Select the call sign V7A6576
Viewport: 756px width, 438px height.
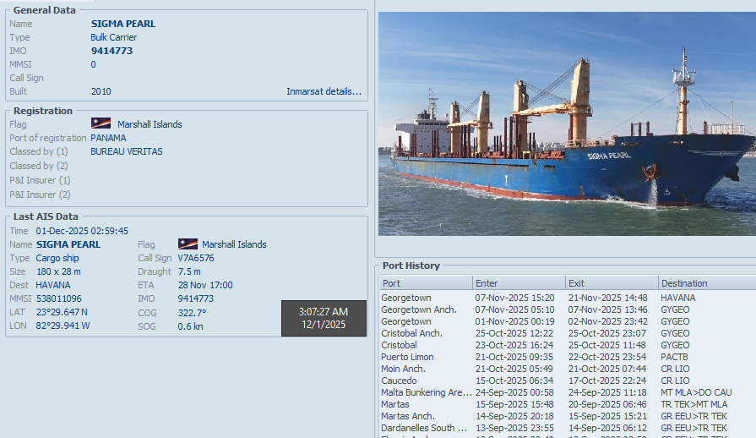click(x=196, y=258)
